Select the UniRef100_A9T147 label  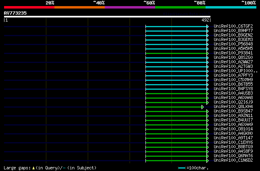(233, 138)
